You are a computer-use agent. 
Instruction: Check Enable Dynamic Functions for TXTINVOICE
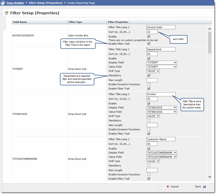click(149, 129)
